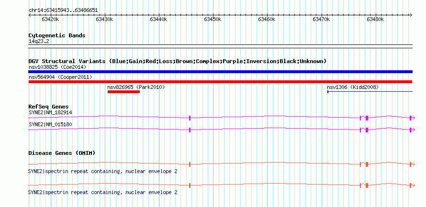Click the 63420k ruler label
The width and height of the screenshot is (426, 207).
(x=50, y=19)
